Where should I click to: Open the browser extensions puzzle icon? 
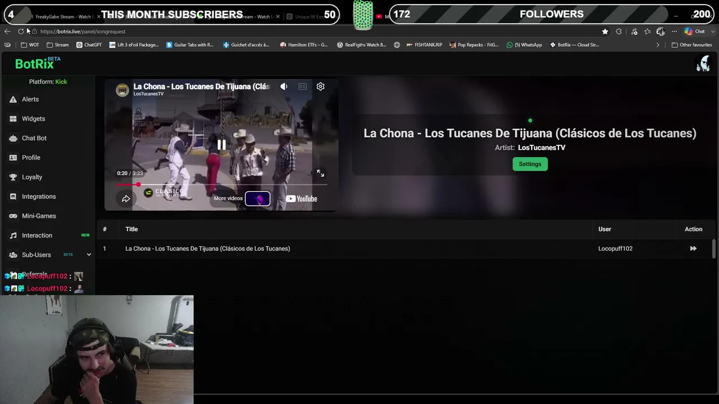[x=619, y=31]
